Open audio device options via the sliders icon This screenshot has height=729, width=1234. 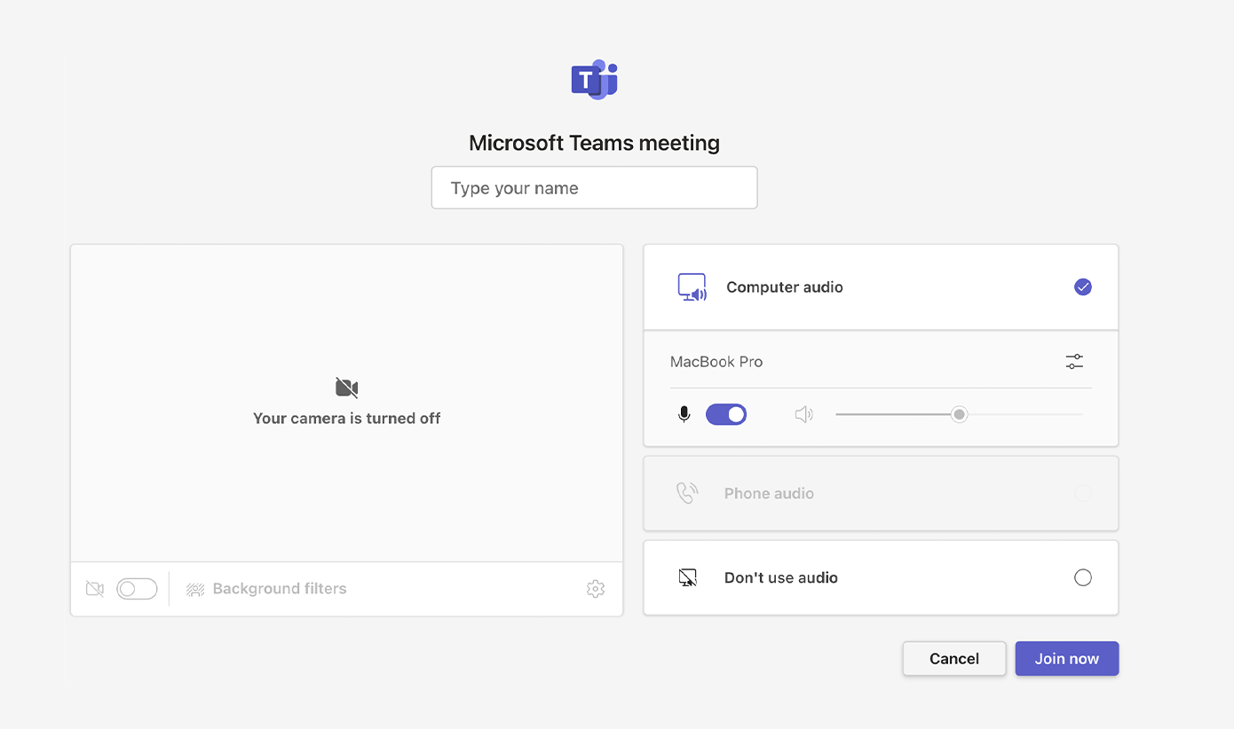pos(1074,362)
